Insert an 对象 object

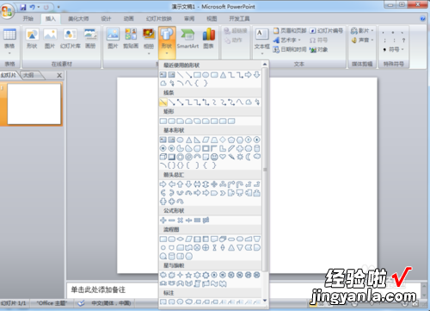pos(319,49)
